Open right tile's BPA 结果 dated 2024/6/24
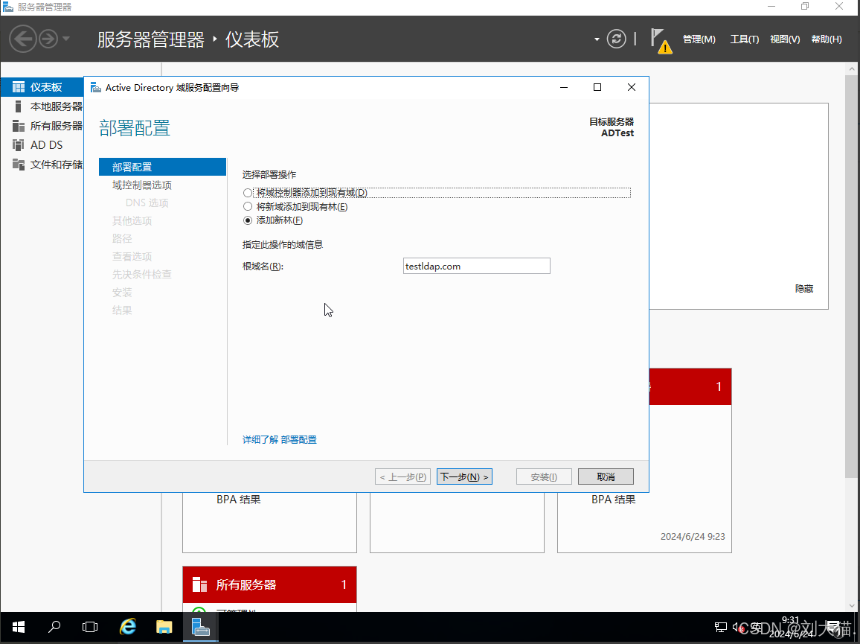This screenshot has height=644, width=860. 613,499
